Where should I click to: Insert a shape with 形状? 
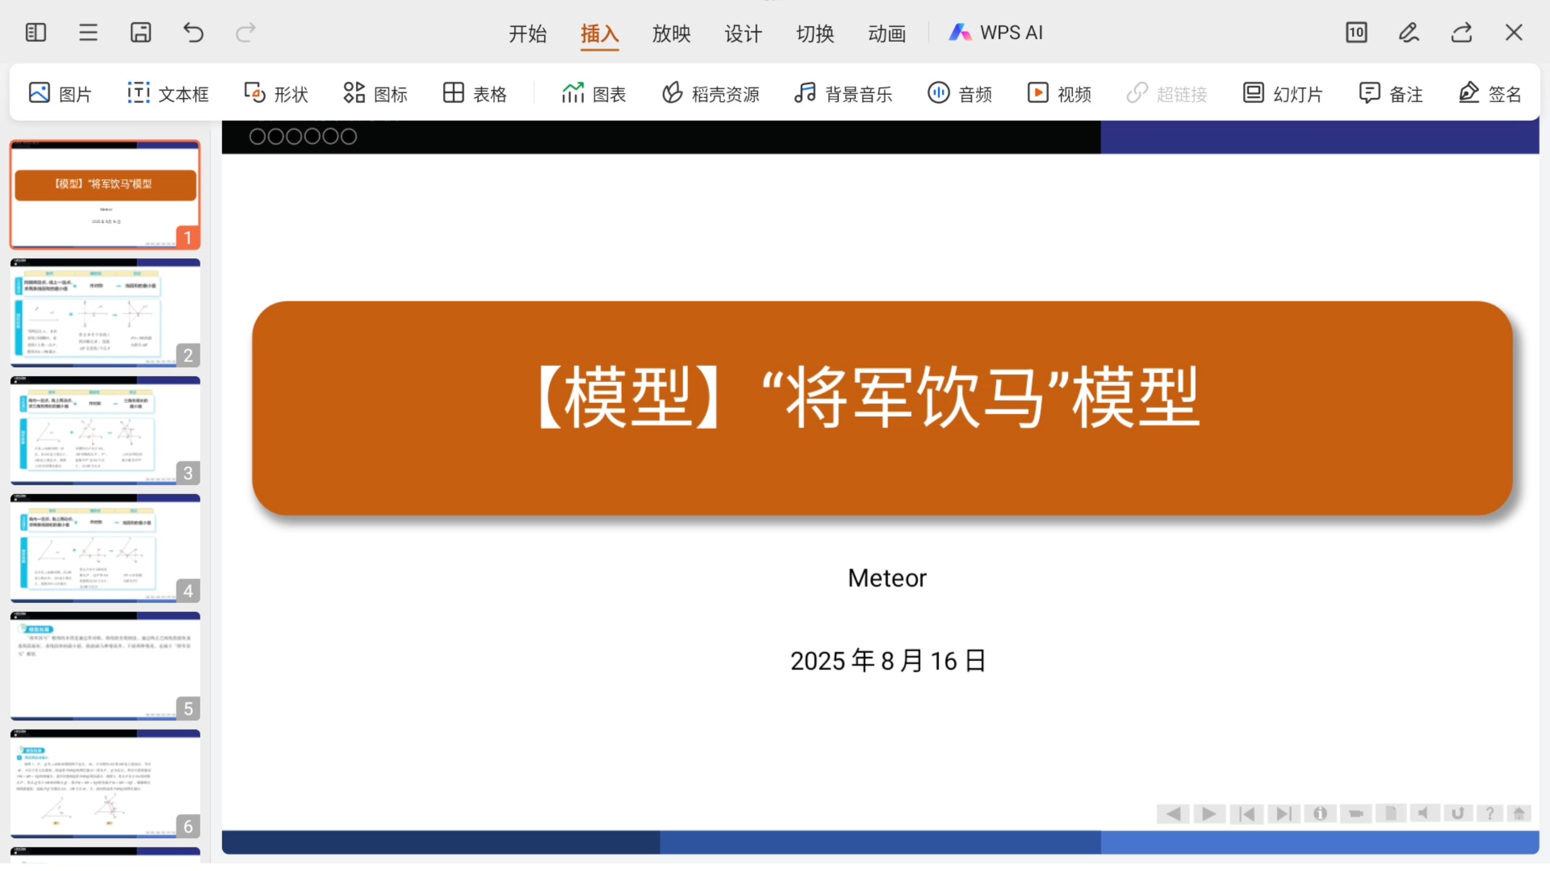coord(275,94)
